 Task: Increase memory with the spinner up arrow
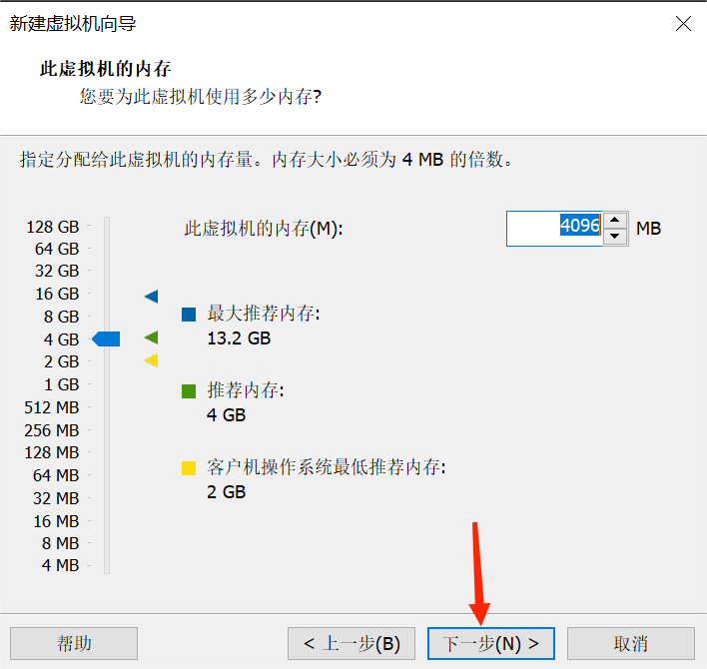click(x=614, y=220)
